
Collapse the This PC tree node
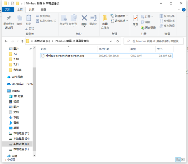[x=4, y=91]
